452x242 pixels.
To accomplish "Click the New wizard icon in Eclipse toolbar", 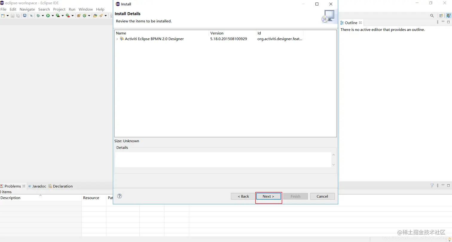I will [x=3, y=16].
